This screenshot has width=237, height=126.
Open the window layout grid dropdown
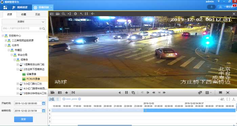[208, 93]
